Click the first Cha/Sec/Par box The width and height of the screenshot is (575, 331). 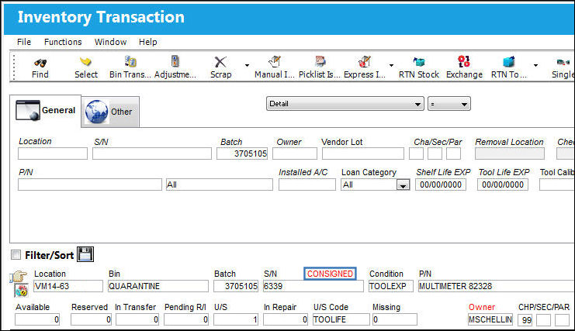(416, 153)
